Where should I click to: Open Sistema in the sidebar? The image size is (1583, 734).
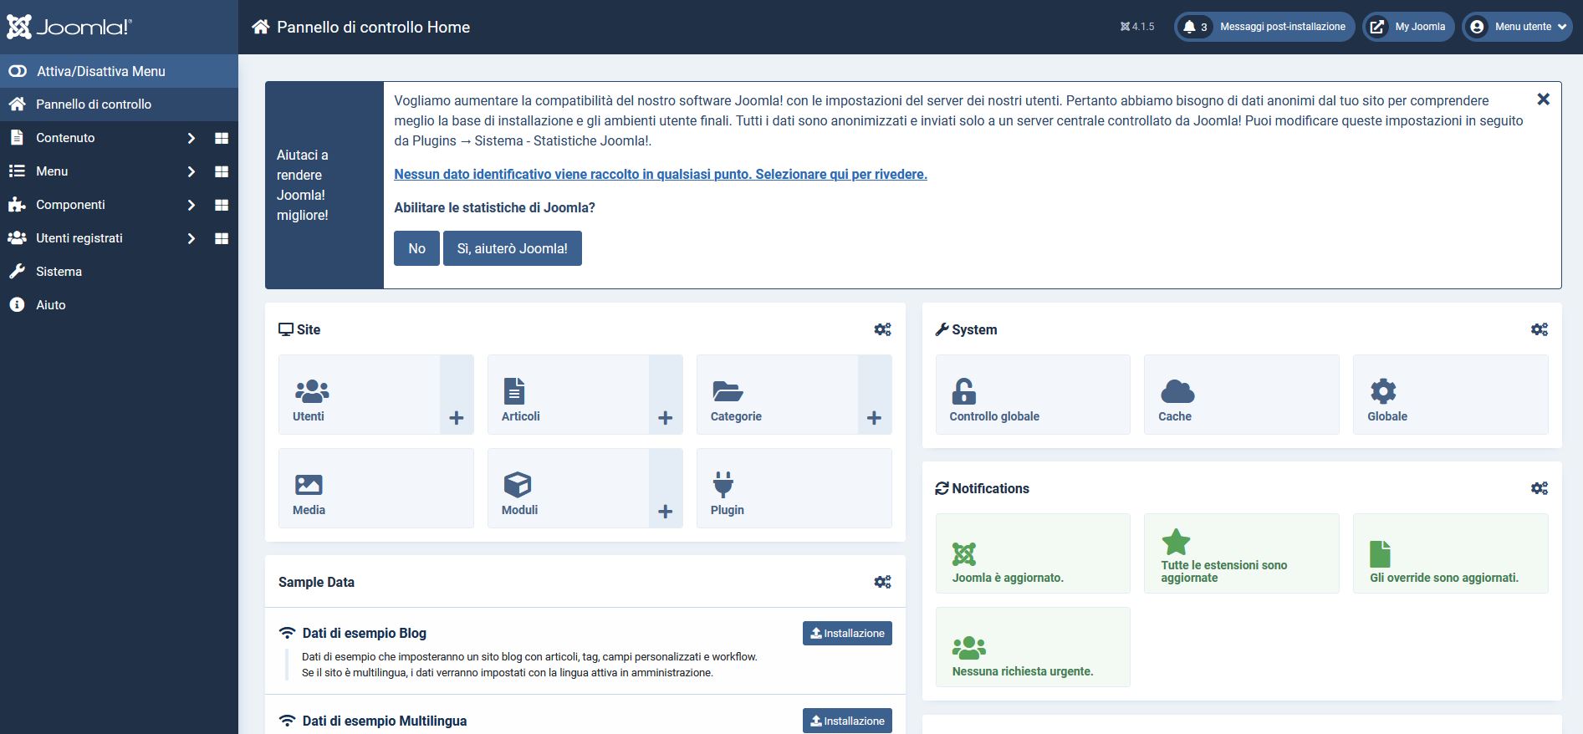[x=119, y=272]
